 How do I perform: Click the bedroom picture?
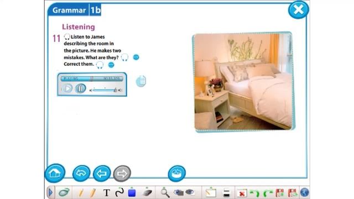coord(243,82)
